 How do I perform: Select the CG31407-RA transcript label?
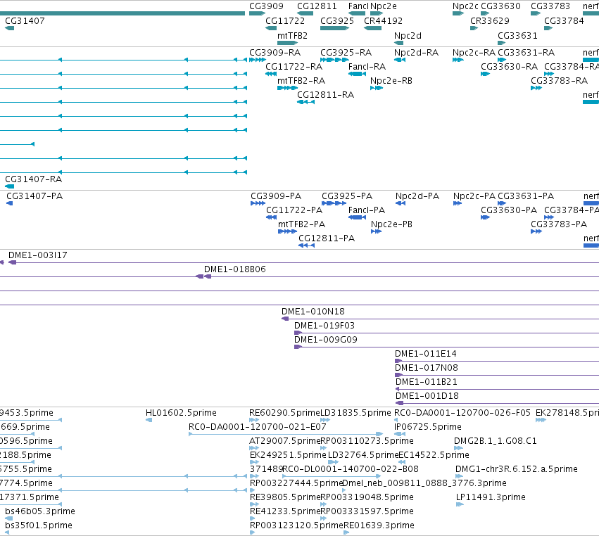33,179
